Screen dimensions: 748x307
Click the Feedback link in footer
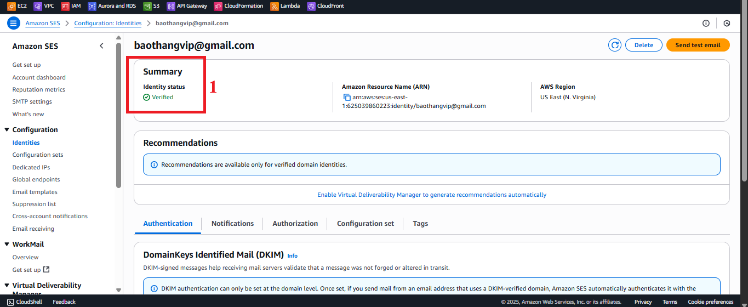click(64, 302)
